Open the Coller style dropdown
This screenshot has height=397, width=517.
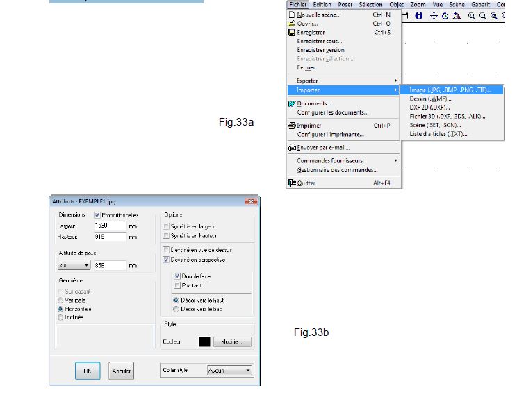pyautogui.click(x=229, y=371)
